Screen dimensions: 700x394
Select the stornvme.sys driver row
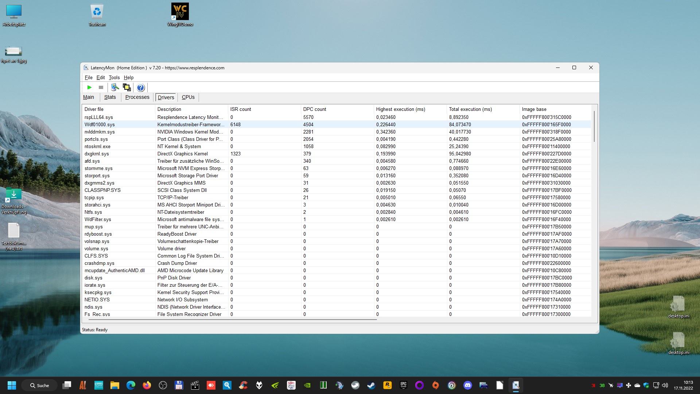(337, 168)
